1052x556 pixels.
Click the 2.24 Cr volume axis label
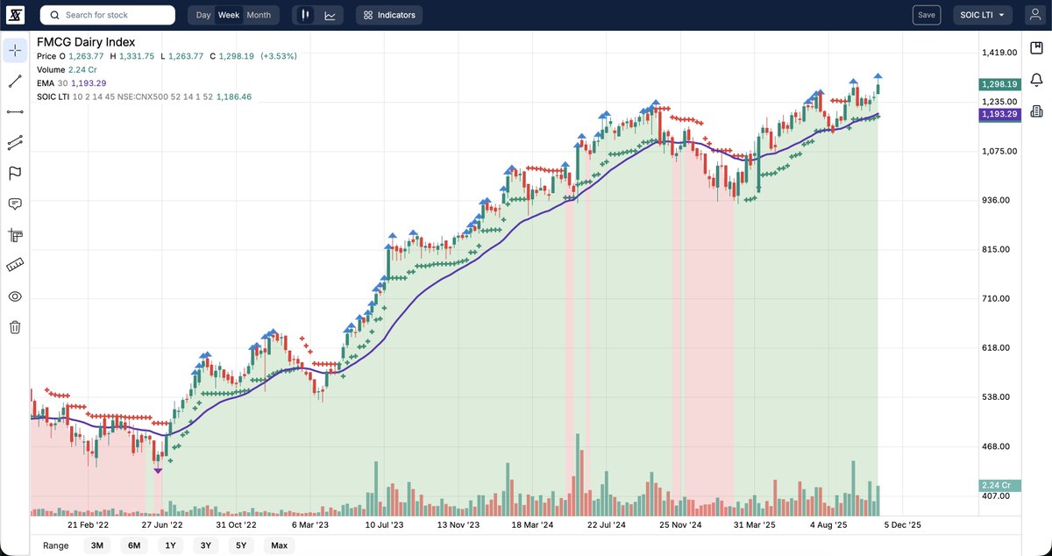point(999,485)
